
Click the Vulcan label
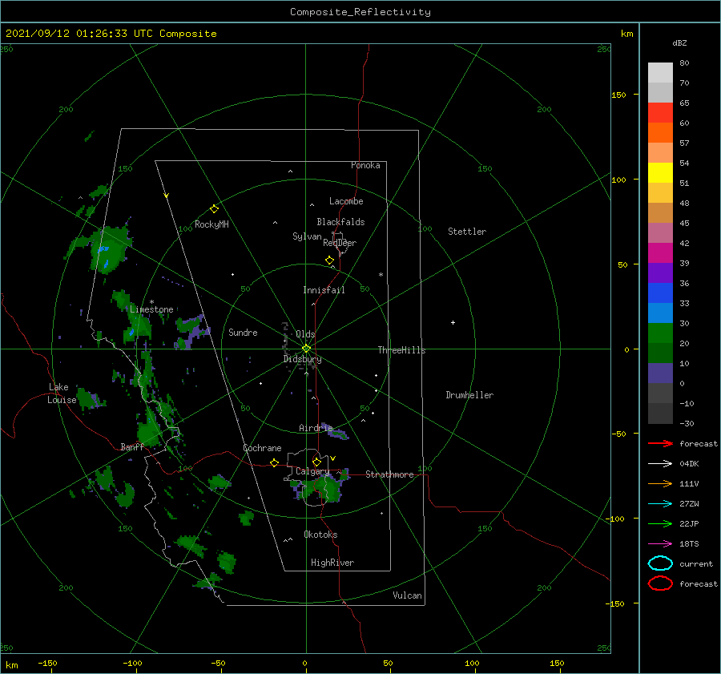[x=407, y=595]
